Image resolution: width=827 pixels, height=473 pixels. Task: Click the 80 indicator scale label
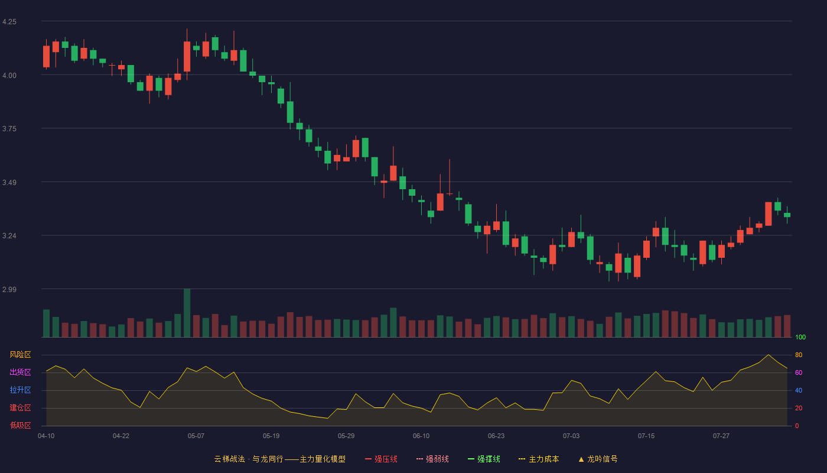pos(799,355)
